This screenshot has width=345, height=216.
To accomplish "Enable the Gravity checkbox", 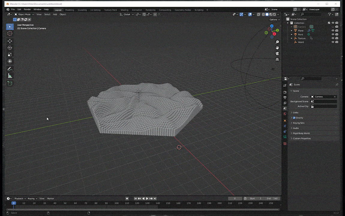I will click(294, 118).
